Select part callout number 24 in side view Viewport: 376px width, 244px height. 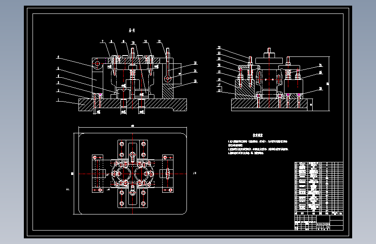pyautogui.click(x=320, y=65)
